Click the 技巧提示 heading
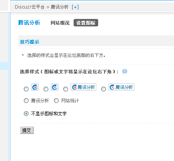Screen dimensions: 174x161 [x=29, y=42]
